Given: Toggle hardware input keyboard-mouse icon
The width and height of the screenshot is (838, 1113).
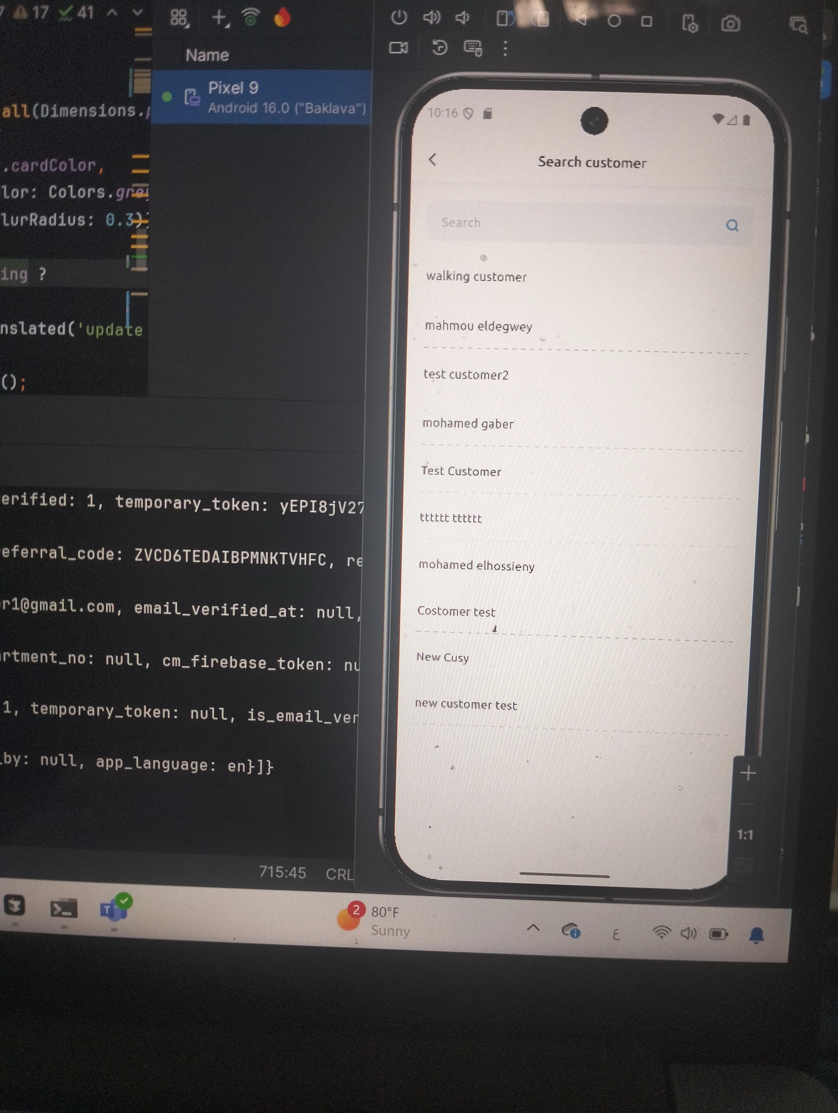Looking at the screenshot, I should click(472, 48).
